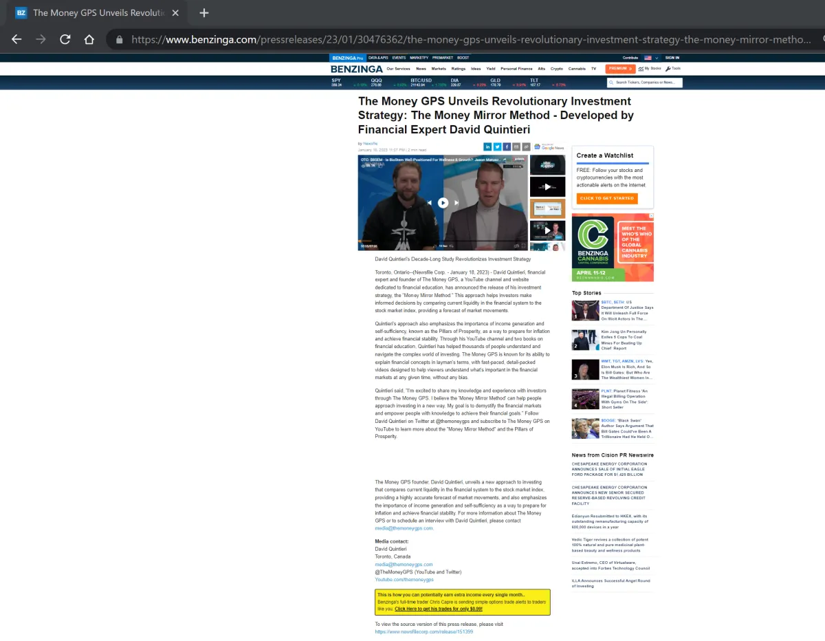
Task: Open the My Stocks chart icon
Action: coord(641,69)
